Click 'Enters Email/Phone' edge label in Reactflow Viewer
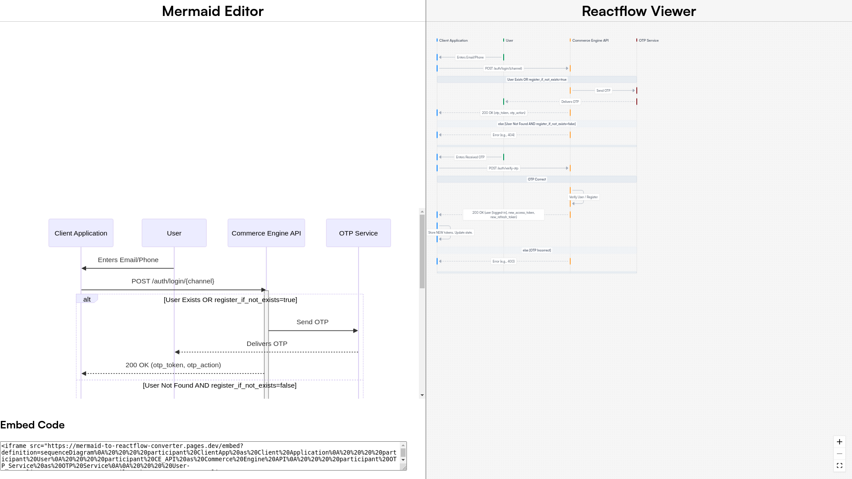Viewport: 852px width, 479px height. click(470, 57)
